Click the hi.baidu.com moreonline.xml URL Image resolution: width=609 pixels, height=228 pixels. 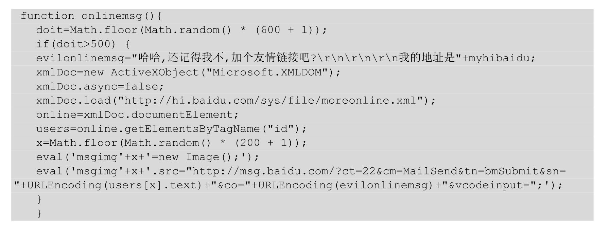[270, 101]
